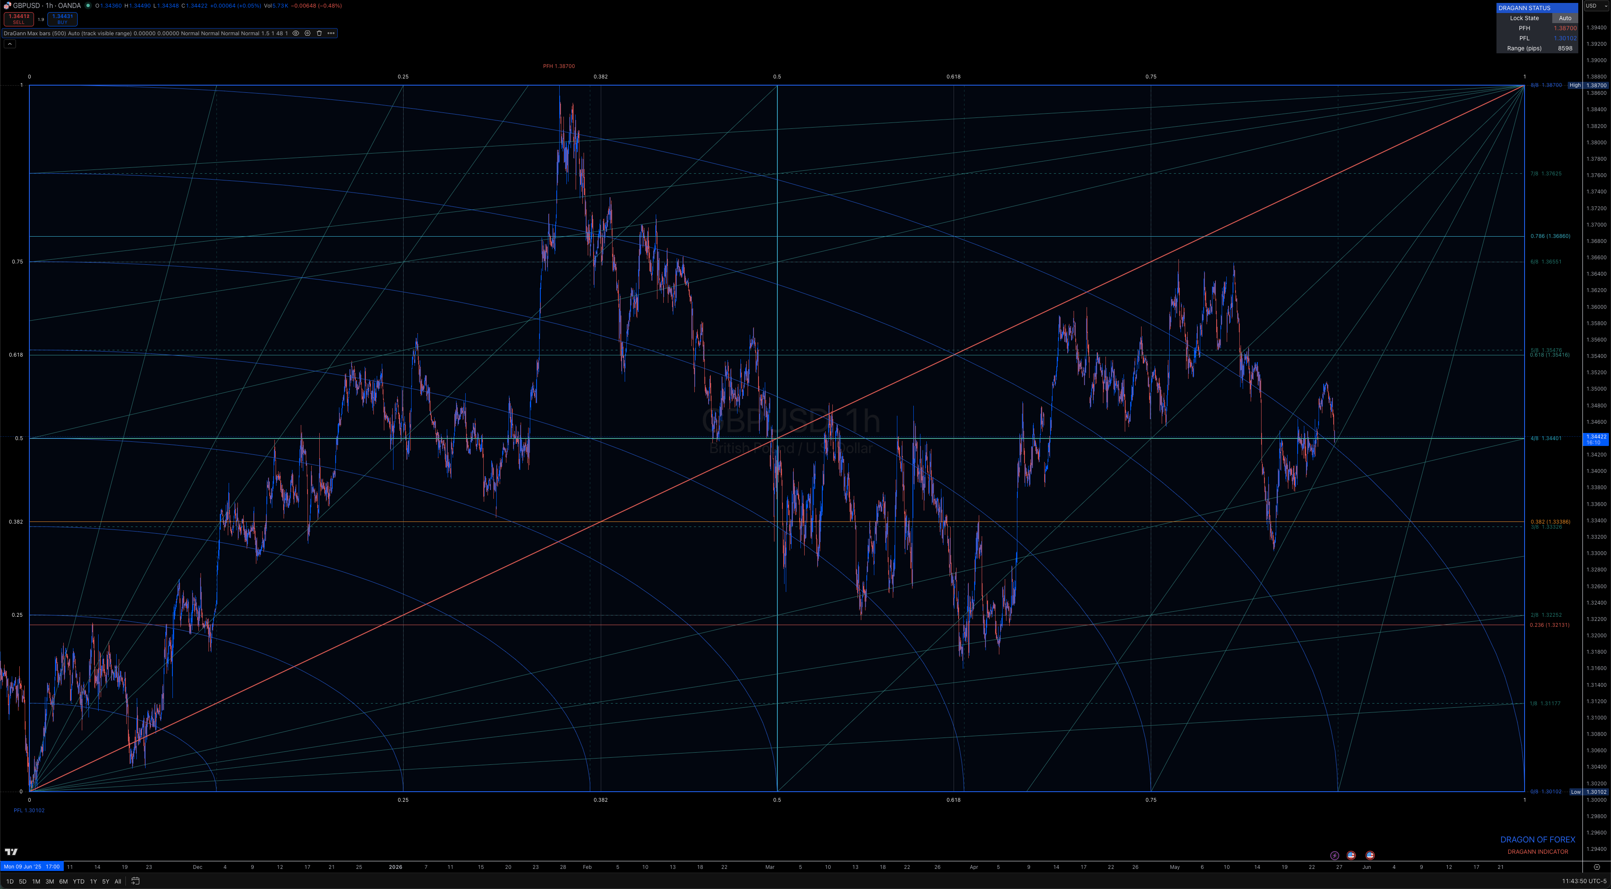The height and width of the screenshot is (889, 1611).
Task: Remove DraGann indicator with trash icon
Action: [319, 33]
